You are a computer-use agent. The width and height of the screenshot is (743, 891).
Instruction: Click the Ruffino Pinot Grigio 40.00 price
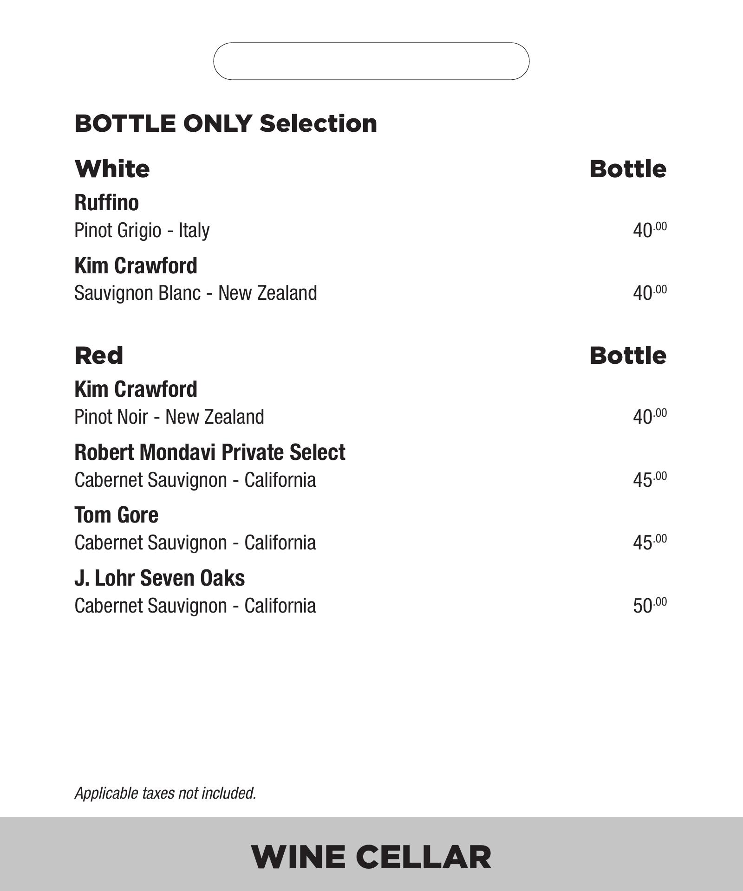pos(649,230)
